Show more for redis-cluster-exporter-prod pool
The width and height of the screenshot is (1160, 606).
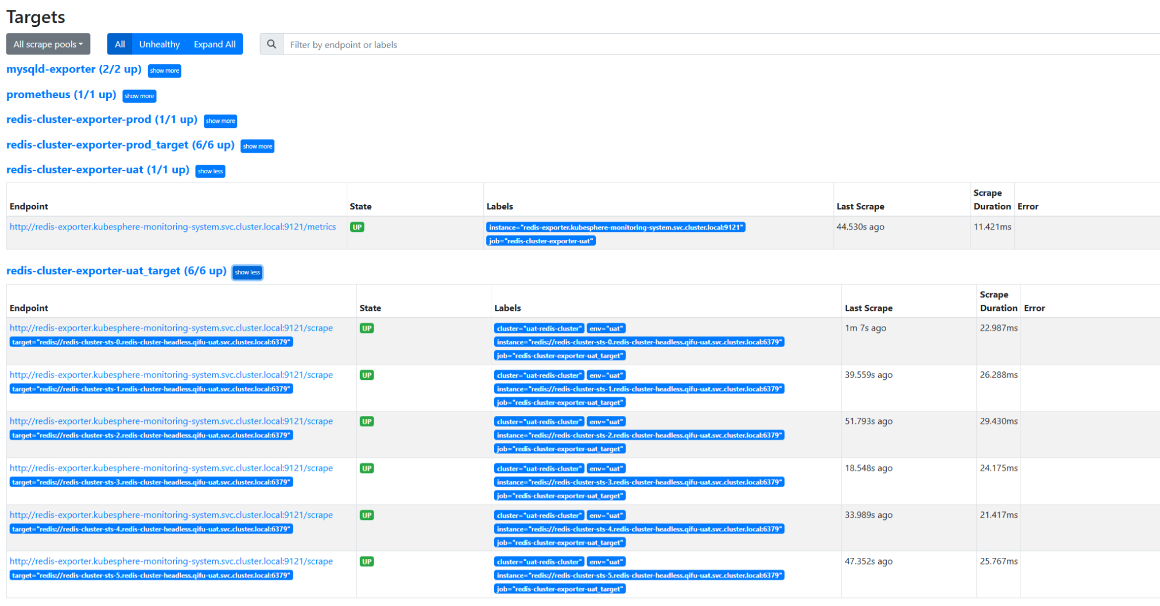[x=220, y=121]
